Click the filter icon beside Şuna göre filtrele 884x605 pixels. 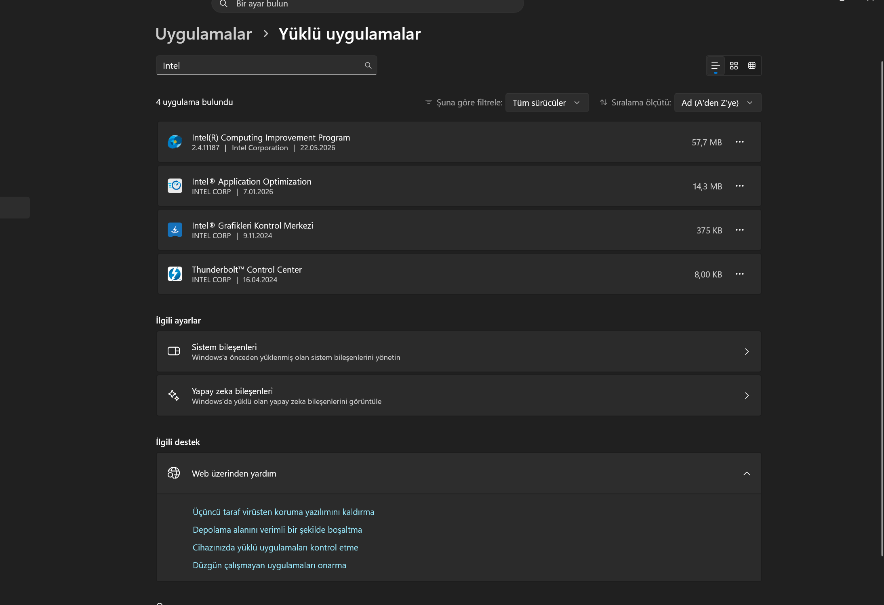coord(428,102)
